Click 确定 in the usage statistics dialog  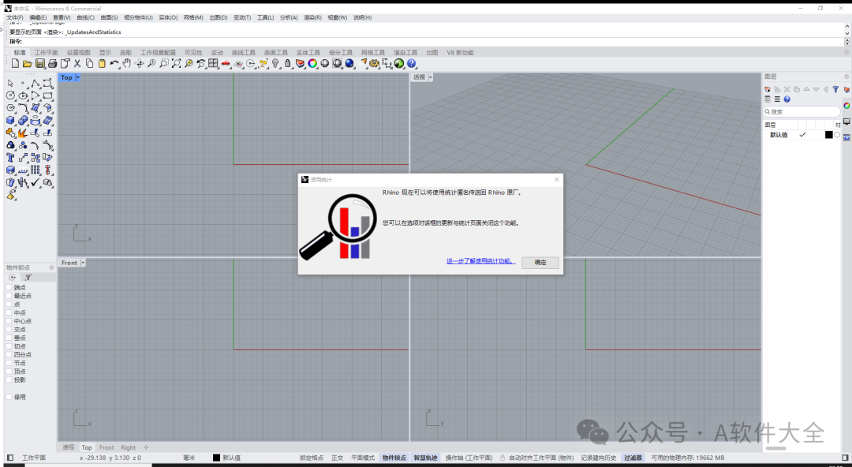pos(540,262)
